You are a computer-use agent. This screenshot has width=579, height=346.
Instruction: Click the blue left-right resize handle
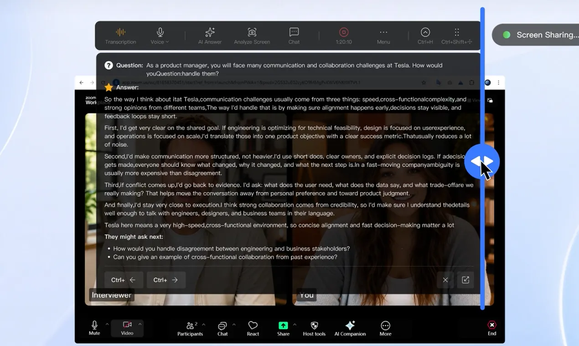[x=482, y=161]
